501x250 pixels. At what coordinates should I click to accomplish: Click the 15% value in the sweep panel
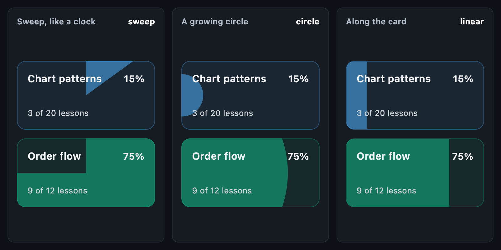tap(134, 79)
